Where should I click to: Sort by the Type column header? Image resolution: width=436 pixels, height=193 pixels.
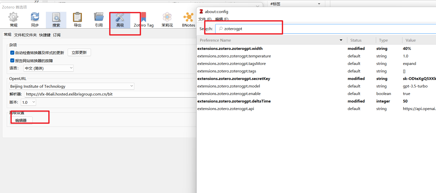coord(389,40)
